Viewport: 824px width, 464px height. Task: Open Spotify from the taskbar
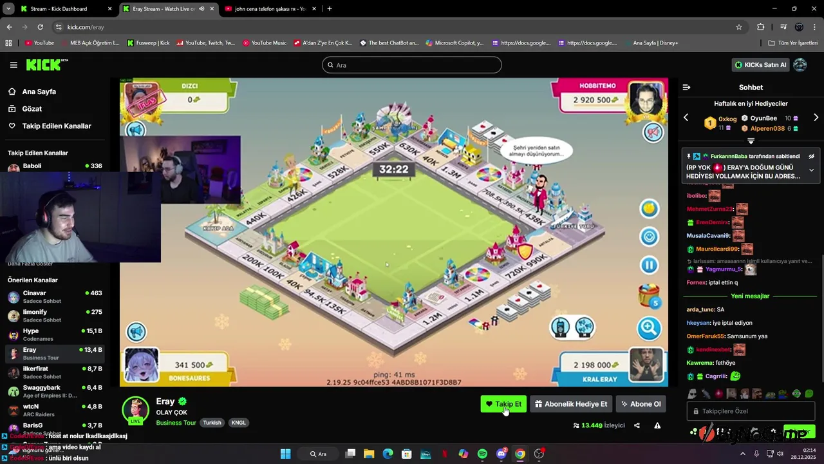pos(482,454)
